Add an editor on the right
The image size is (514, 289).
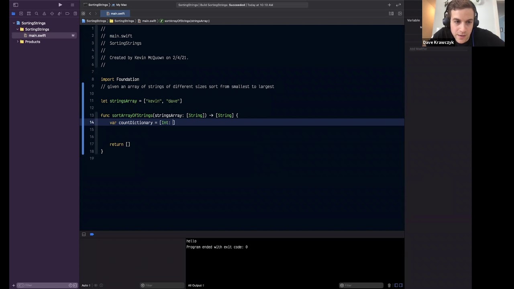pos(400,14)
